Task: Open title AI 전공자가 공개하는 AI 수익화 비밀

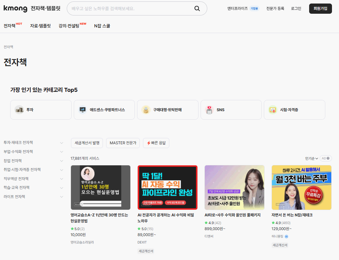Action: pos(166,218)
